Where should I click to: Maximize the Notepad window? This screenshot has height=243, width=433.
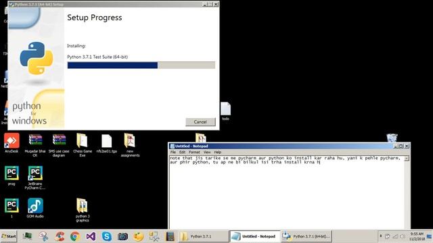coord(401,146)
